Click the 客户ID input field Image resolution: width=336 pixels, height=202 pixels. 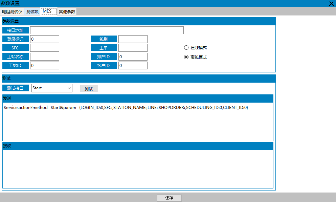[133, 65]
